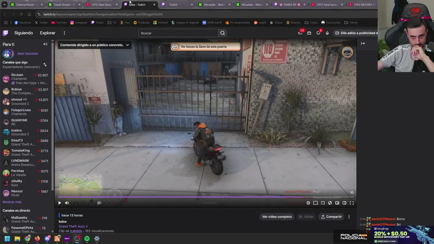Open Perxitaa channel in sidebar
434x244 pixels.
pos(25,173)
